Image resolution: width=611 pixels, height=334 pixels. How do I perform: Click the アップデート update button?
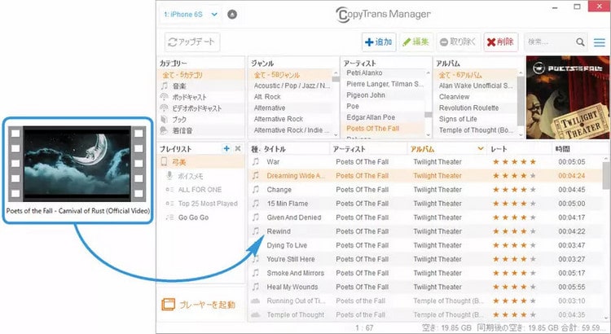pos(192,42)
